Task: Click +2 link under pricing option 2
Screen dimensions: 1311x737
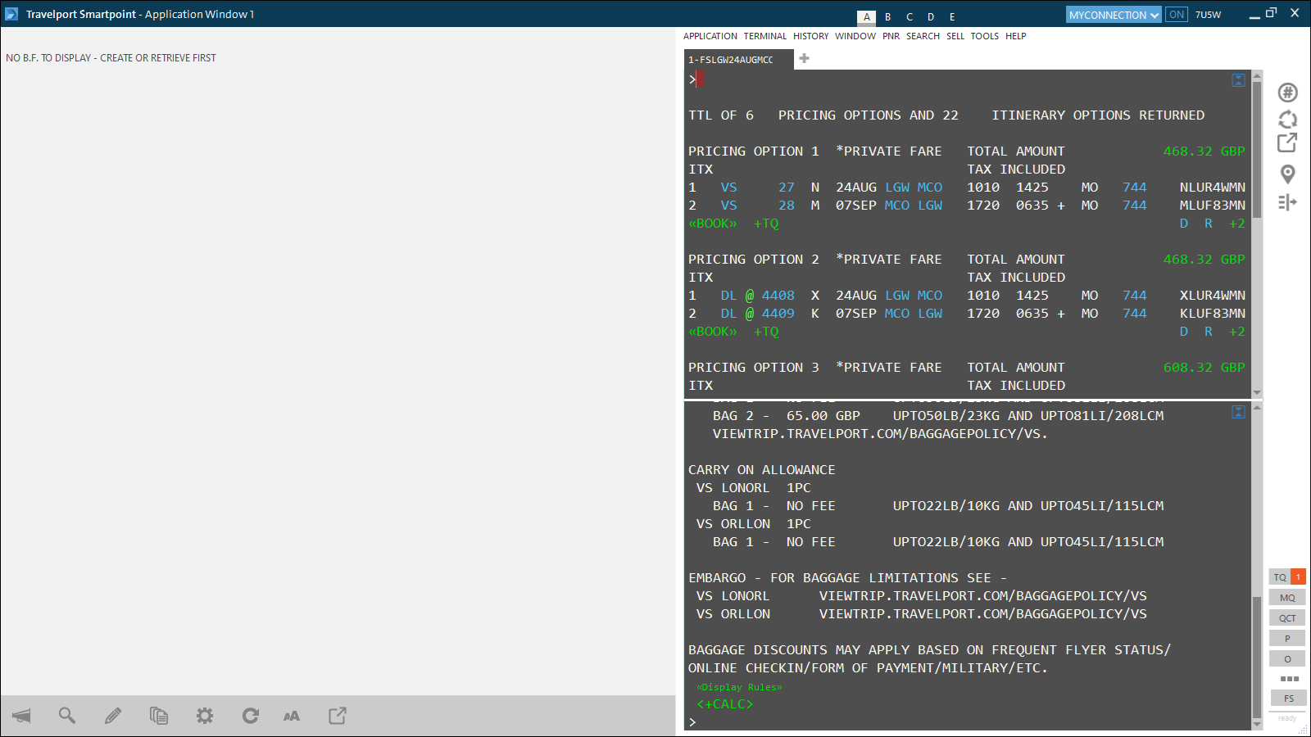Action: [x=1237, y=332]
